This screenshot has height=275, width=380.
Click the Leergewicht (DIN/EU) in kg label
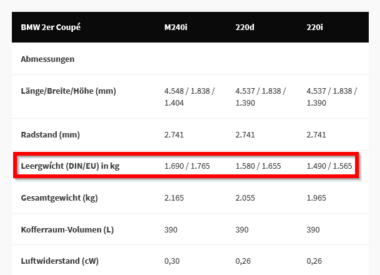(70, 166)
